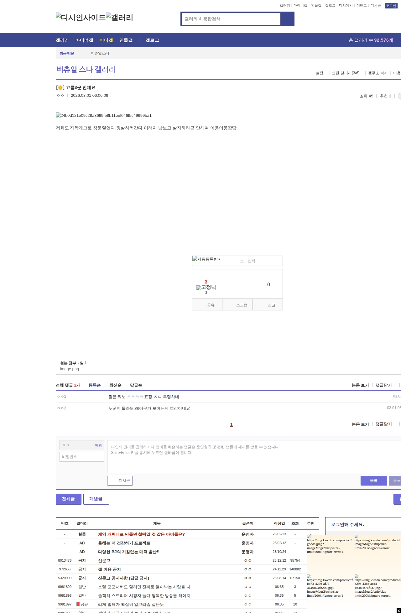
Task: Collapse comments with 댓글닫기 above comment list
Action: pyautogui.click(x=383, y=385)
